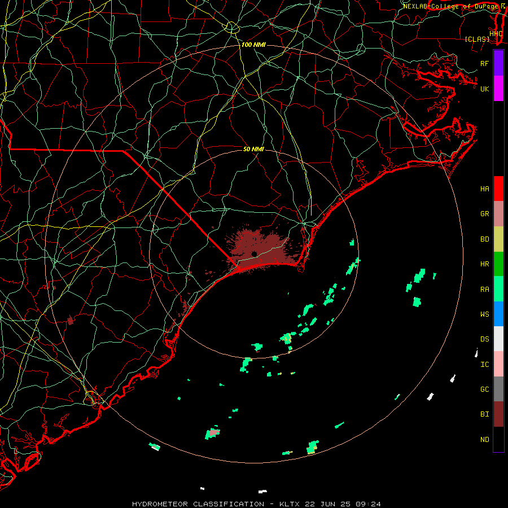Click the KLTX radar site identifier

click(290, 504)
